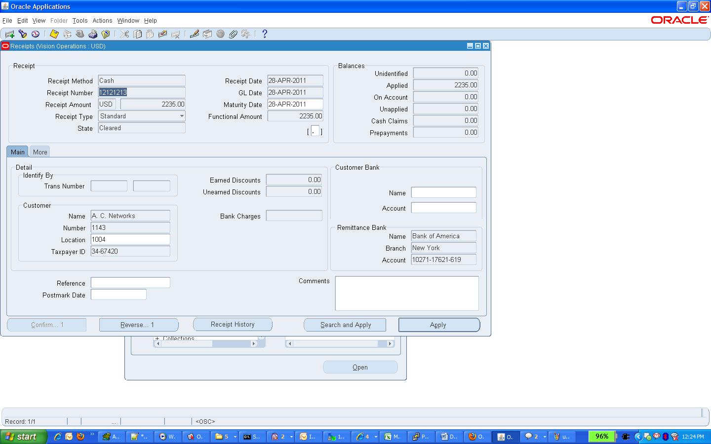This screenshot has width=711, height=444.
Task: Launch Internet Explorer from quick launch
Action: point(58,437)
